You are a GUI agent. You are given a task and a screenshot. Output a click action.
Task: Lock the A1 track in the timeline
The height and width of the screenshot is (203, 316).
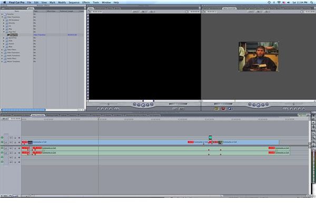[x=15, y=148]
